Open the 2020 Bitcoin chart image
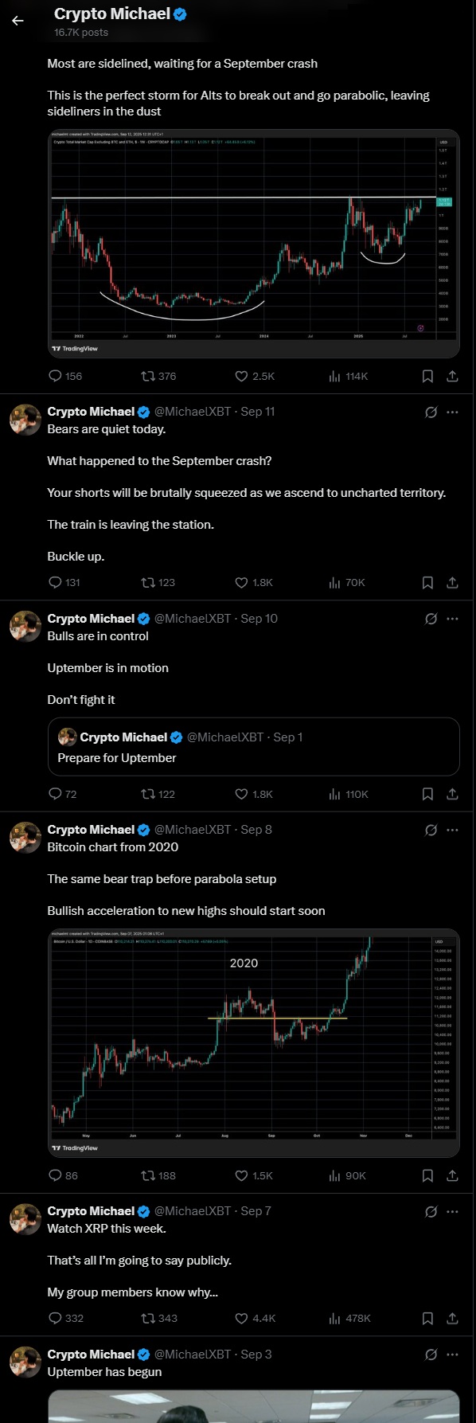This screenshot has width=476, height=1423. click(x=253, y=1043)
